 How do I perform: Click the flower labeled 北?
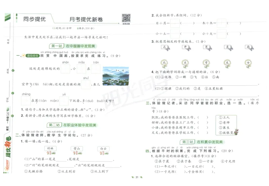[x=164, y=63]
